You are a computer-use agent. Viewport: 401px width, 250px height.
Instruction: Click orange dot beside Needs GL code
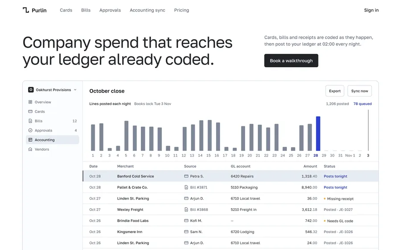(325, 221)
